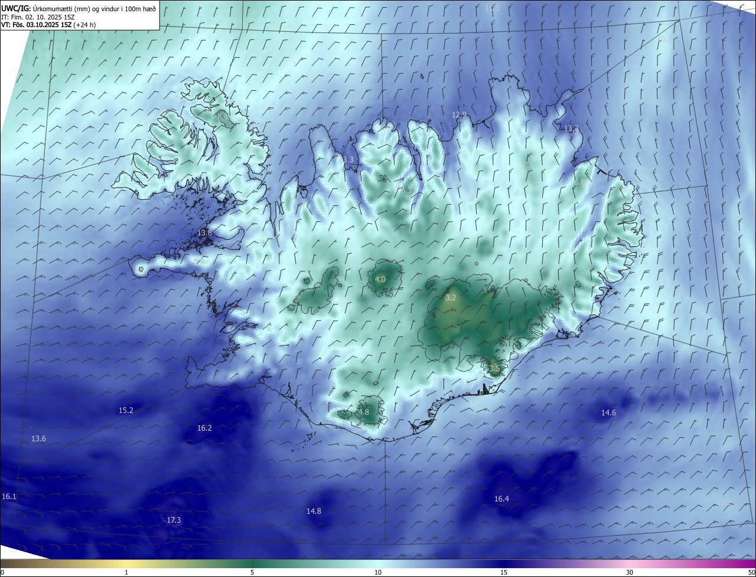Click the 4.8 value in the south

coord(363,412)
